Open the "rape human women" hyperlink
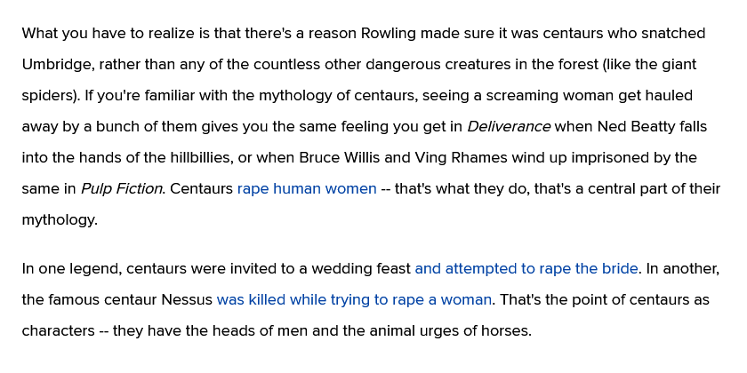 [x=307, y=189]
